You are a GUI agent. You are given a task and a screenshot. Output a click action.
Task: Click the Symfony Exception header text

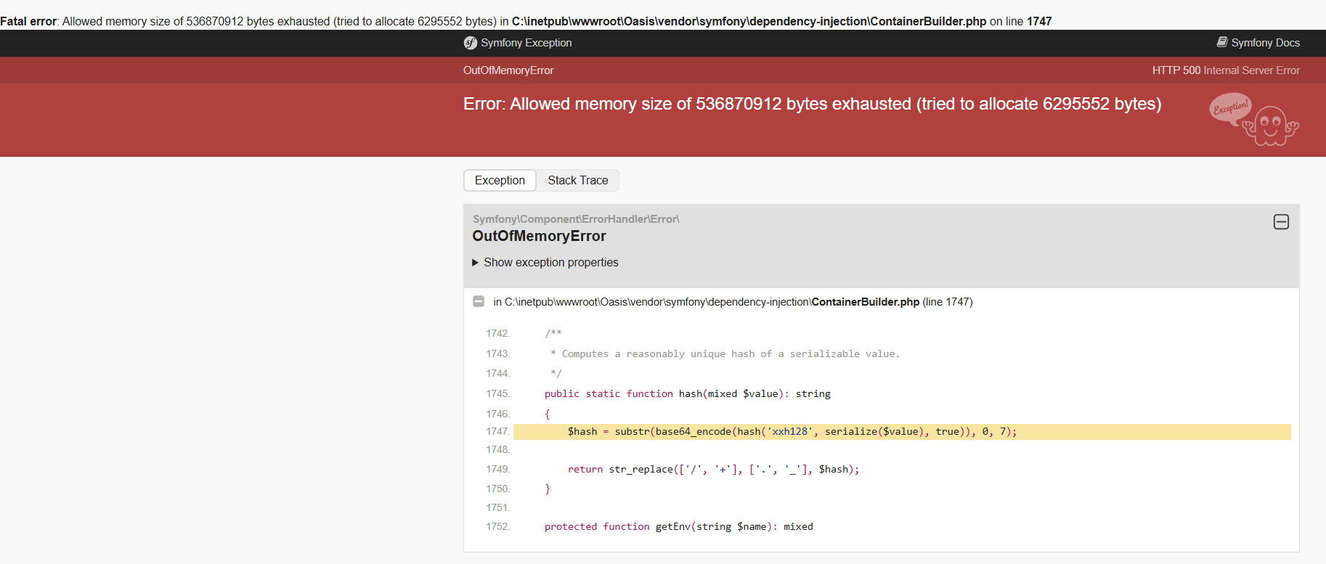(x=526, y=43)
